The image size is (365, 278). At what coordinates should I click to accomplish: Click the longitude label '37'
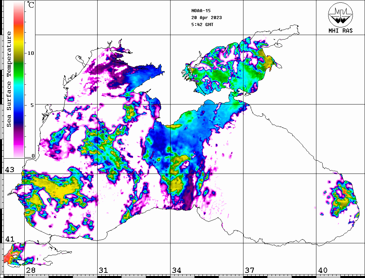click(x=250, y=270)
